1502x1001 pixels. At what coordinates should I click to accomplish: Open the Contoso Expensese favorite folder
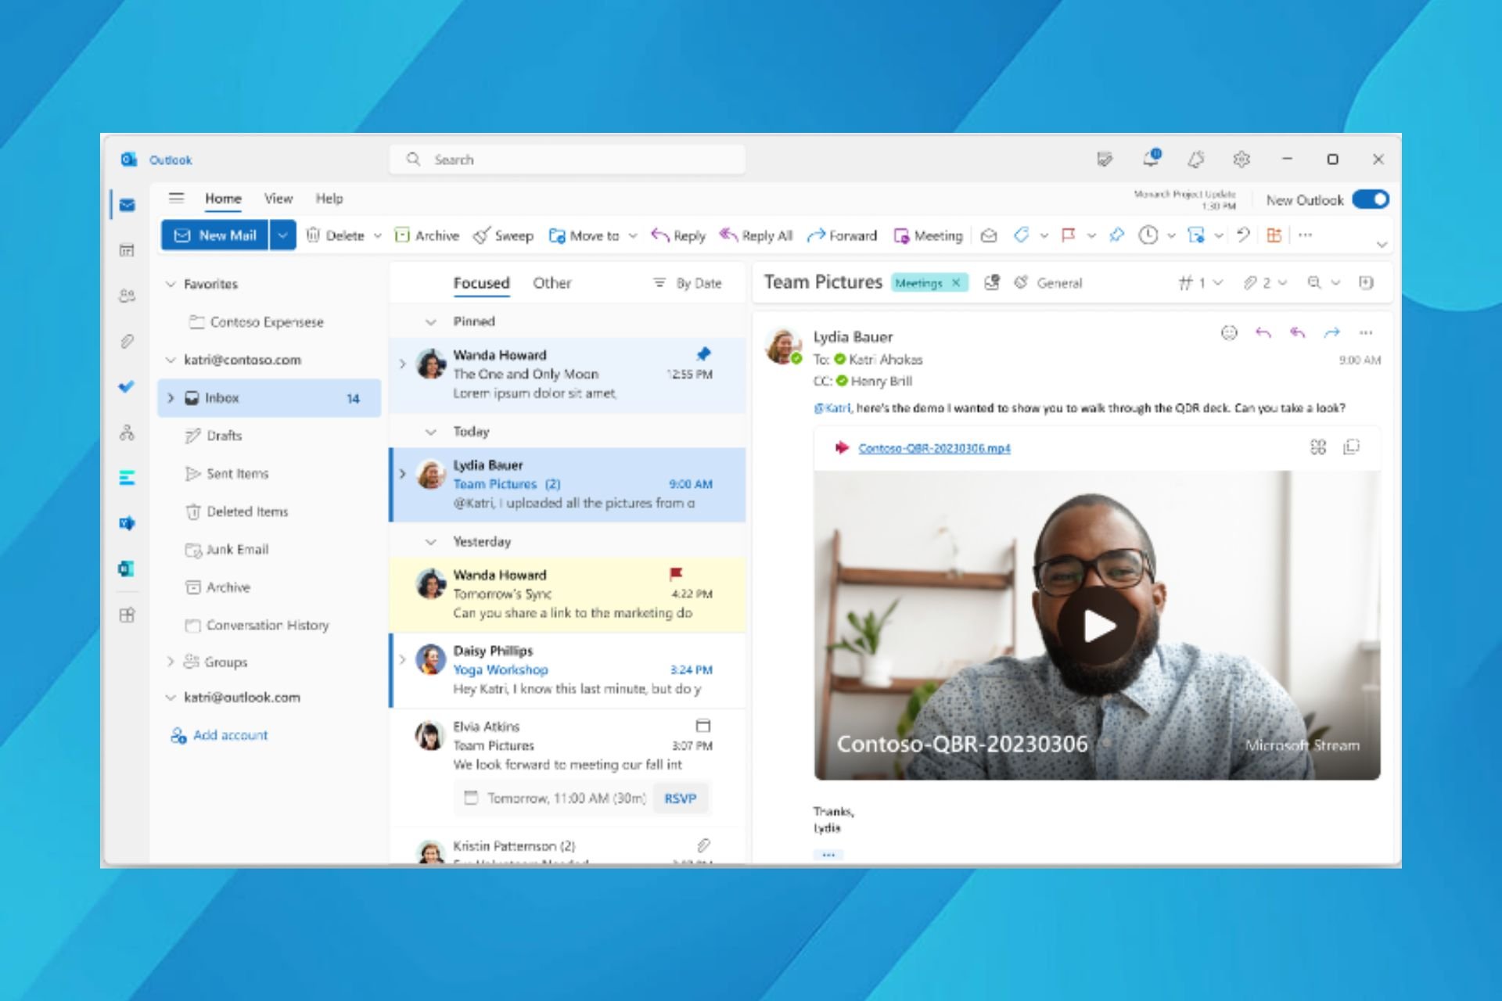268,322
